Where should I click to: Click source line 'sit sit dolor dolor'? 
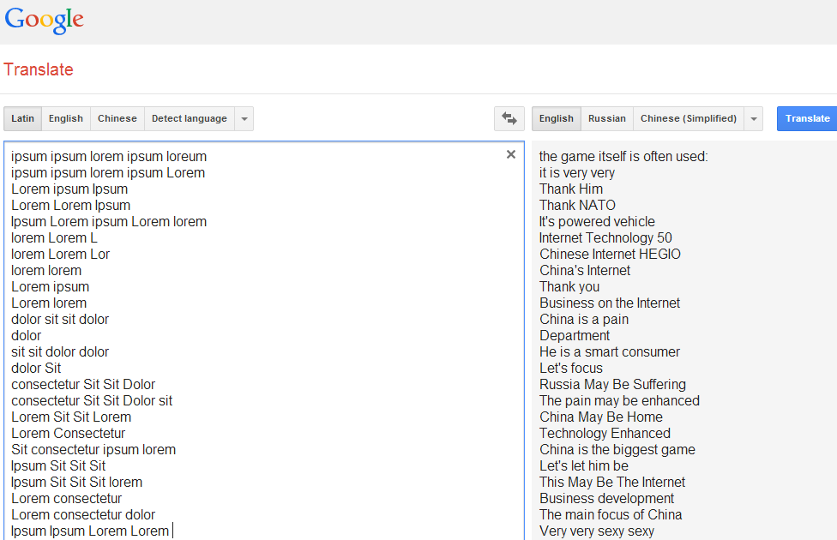click(x=60, y=351)
